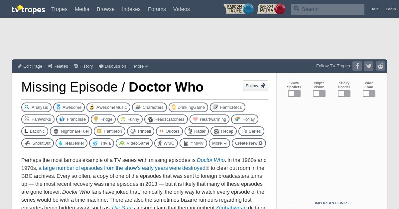Open the Characters subpage
The width and height of the screenshot is (399, 209).
point(149,107)
